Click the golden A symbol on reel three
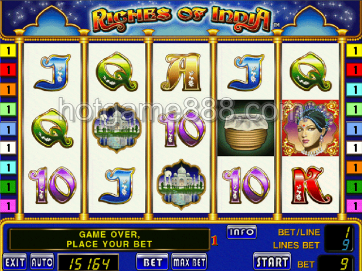 181,72
